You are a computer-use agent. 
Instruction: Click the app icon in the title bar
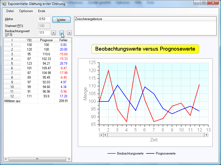pyautogui.click(x=4, y=4)
